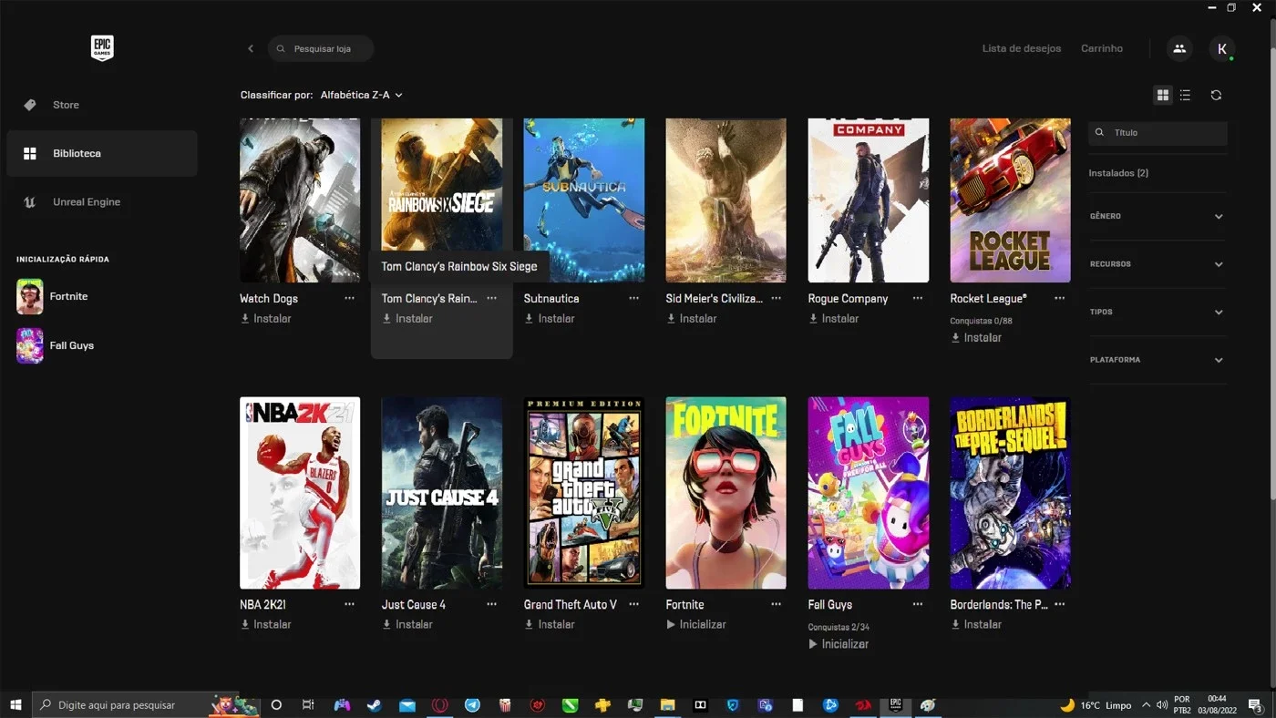Expand the Gênero filter

point(1158,216)
